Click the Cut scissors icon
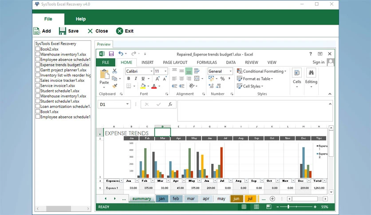 click(115, 71)
